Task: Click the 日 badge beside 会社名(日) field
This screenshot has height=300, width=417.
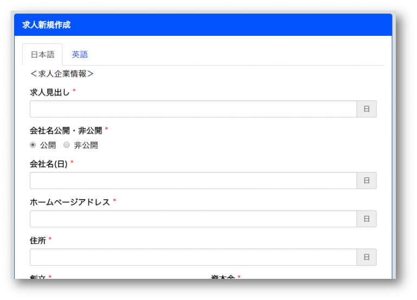Action: 366,181
